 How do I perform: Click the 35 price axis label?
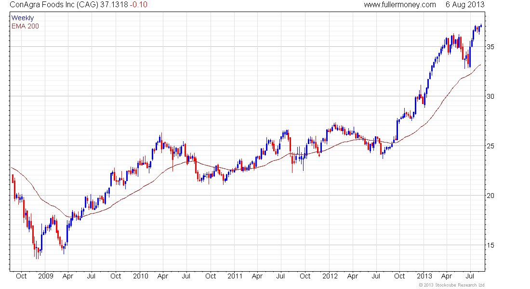tap(490, 47)
